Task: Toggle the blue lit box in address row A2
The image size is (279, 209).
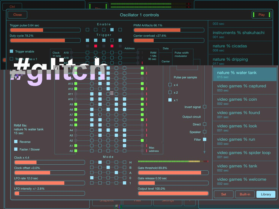Action: [125, 140]
